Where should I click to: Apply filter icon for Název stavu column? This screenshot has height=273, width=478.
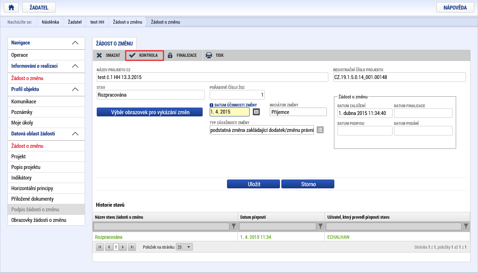(x=233, y=226)
